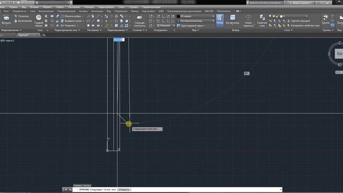Click the Array tool in the Редактирование panel

pos(126,26)
